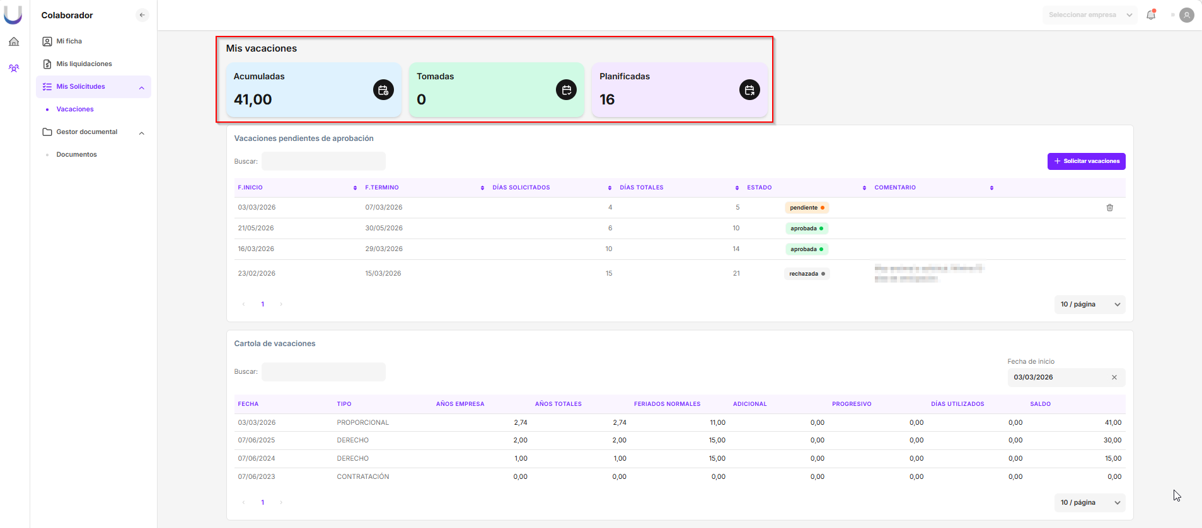Collapse the Mis Solicitudes menu section
This screenshot has width=1202, height=528.
click(x=142, y=87)
